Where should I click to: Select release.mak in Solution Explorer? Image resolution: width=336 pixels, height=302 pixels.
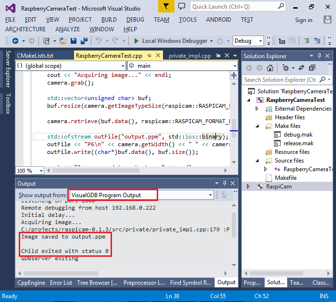pos(299,143)
